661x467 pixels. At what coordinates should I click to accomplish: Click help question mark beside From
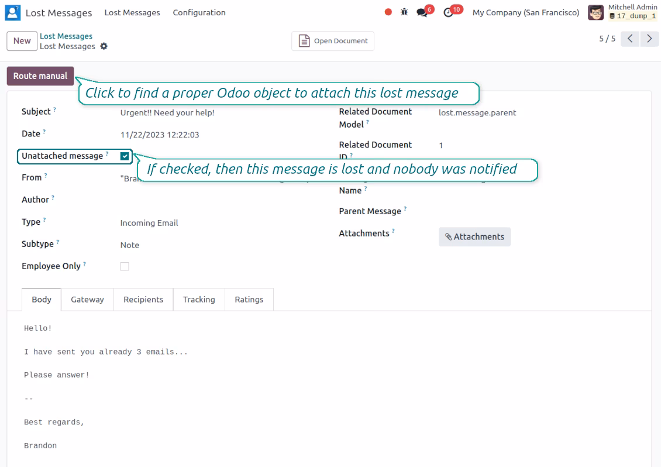click(x=46, y=176)
